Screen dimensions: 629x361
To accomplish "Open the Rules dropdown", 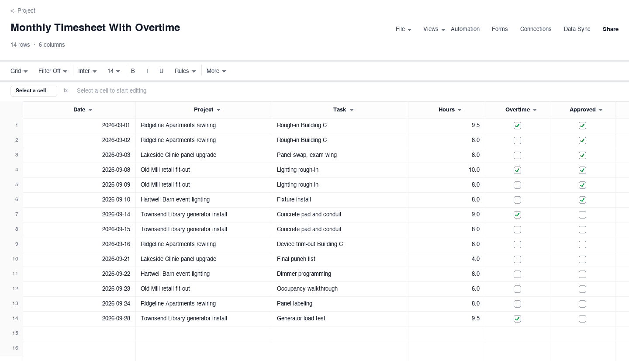I will tap(185, 71).
